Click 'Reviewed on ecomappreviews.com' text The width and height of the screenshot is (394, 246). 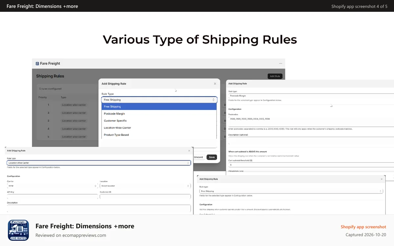(71, 235)
